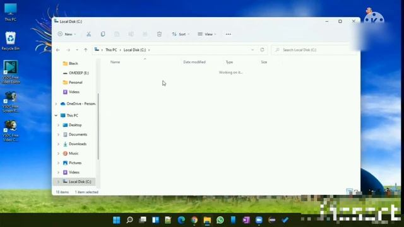The width and height of the screenshot is (404, 227).
Task: Expand the address bar history dropdown
Action: click(252, 50)
